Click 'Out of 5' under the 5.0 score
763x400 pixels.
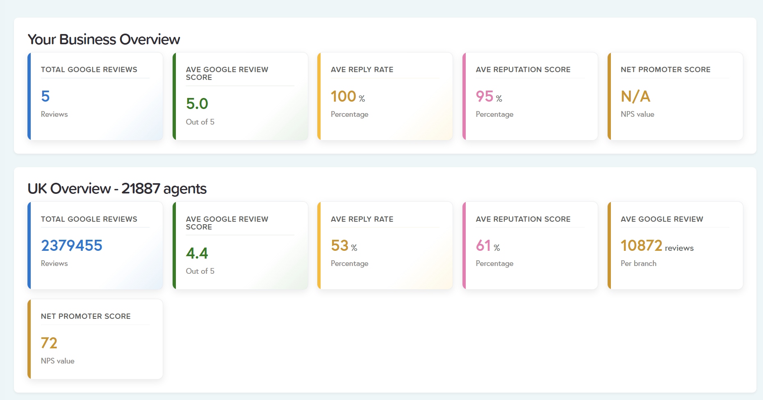pos(200,122)
